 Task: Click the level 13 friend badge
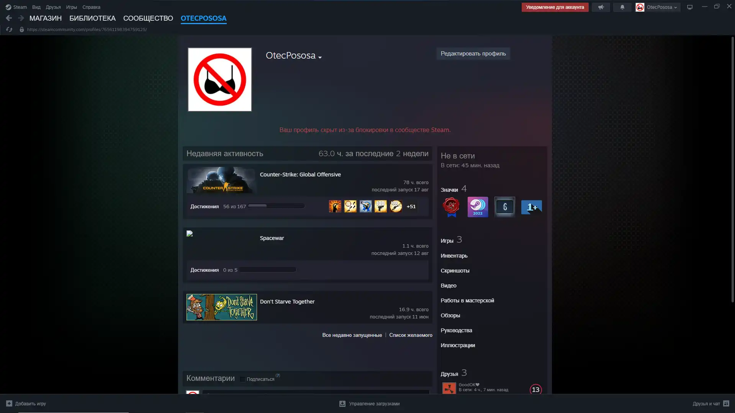pos(535,389)
